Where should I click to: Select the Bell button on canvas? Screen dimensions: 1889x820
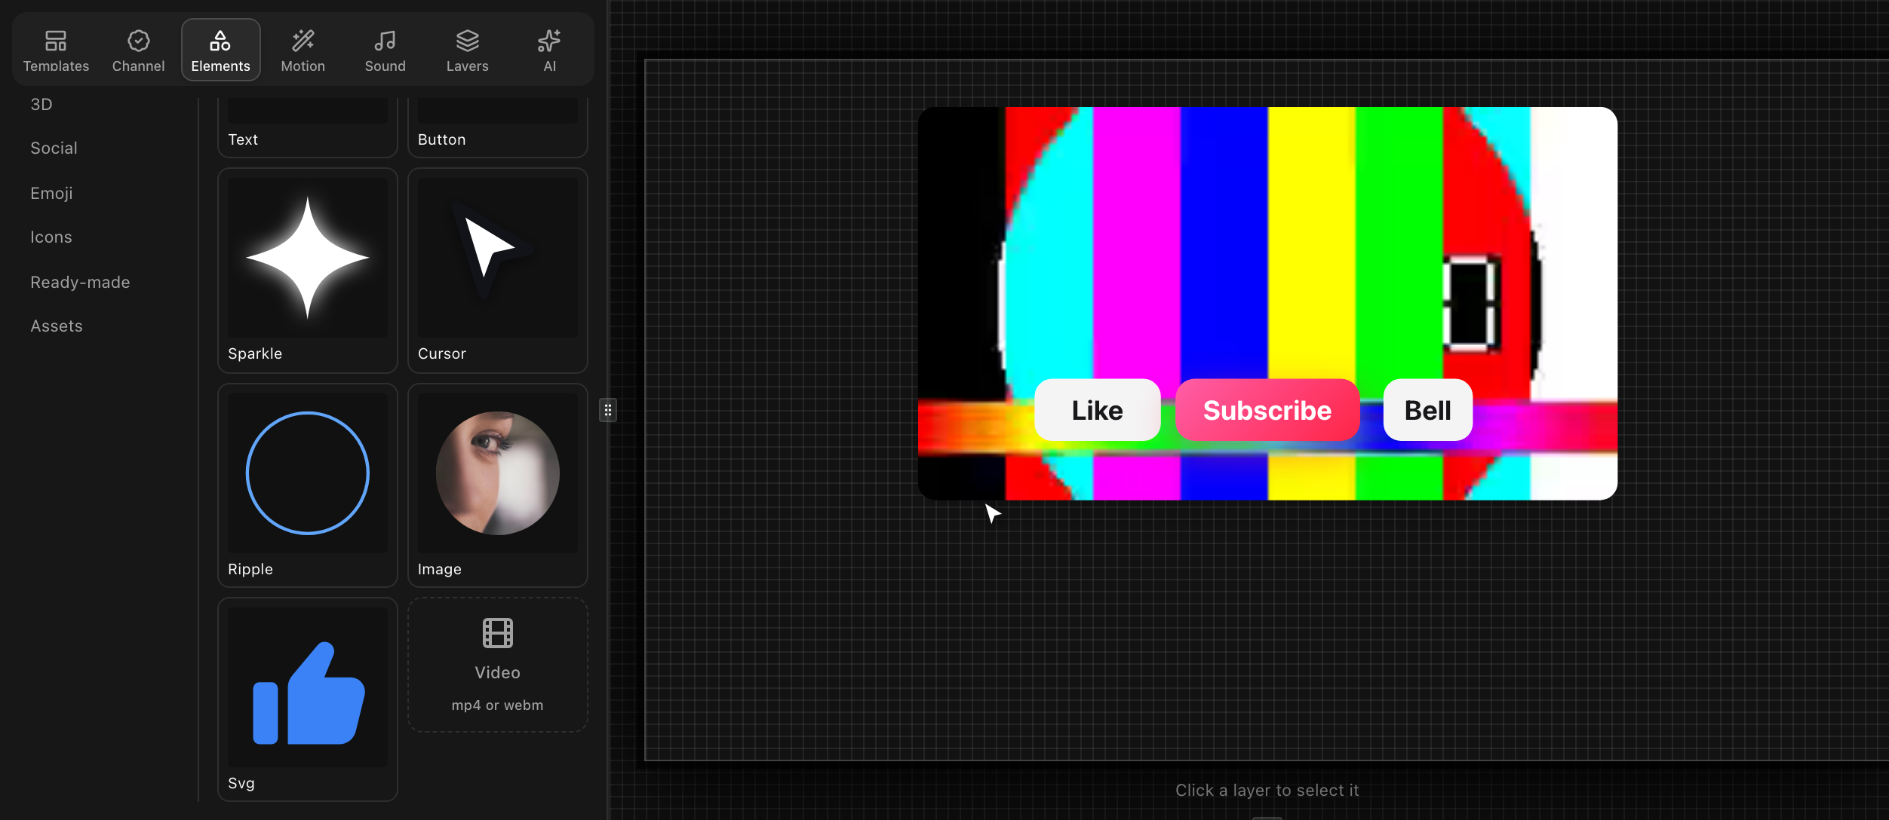pyautogui.click(x=1427, y=410)
